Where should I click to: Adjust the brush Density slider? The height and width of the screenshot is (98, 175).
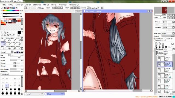16,60
